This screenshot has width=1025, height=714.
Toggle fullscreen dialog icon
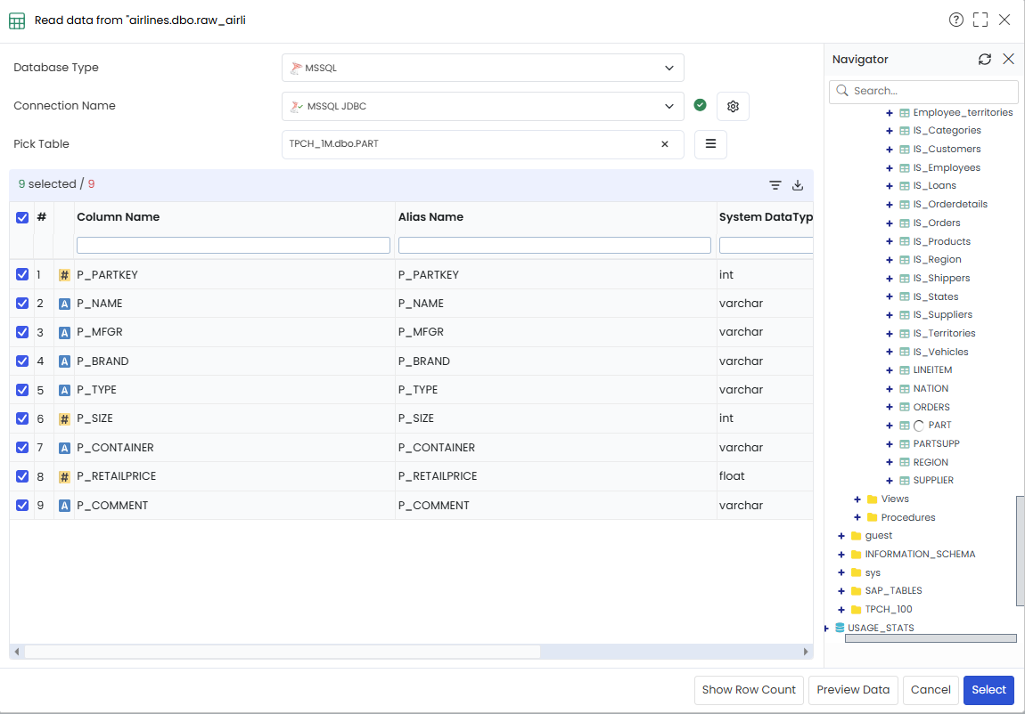pyautogui.click(x=980, y=20)
